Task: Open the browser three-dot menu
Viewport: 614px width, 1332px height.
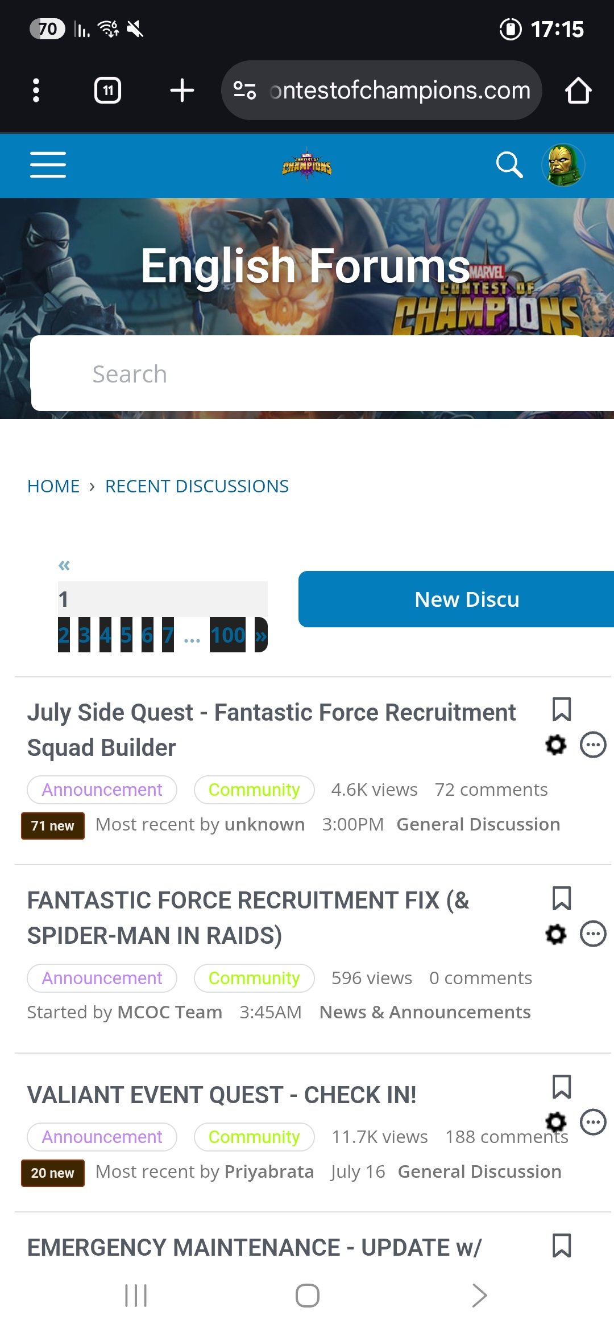Action: click(36, 91)
